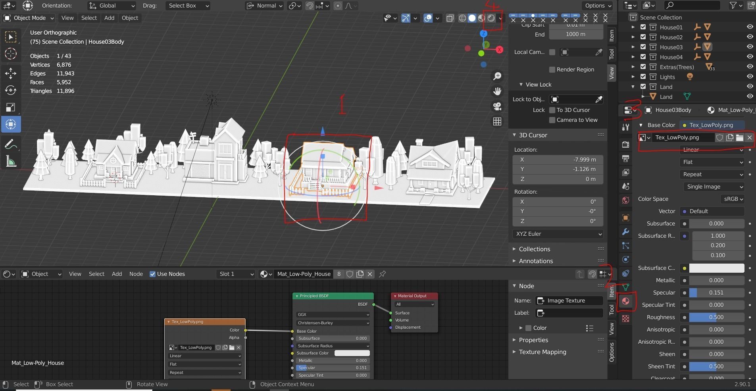Open Orientation Global dropdown
The width and height of the screenshot is (756, 391).
[112, 6]
